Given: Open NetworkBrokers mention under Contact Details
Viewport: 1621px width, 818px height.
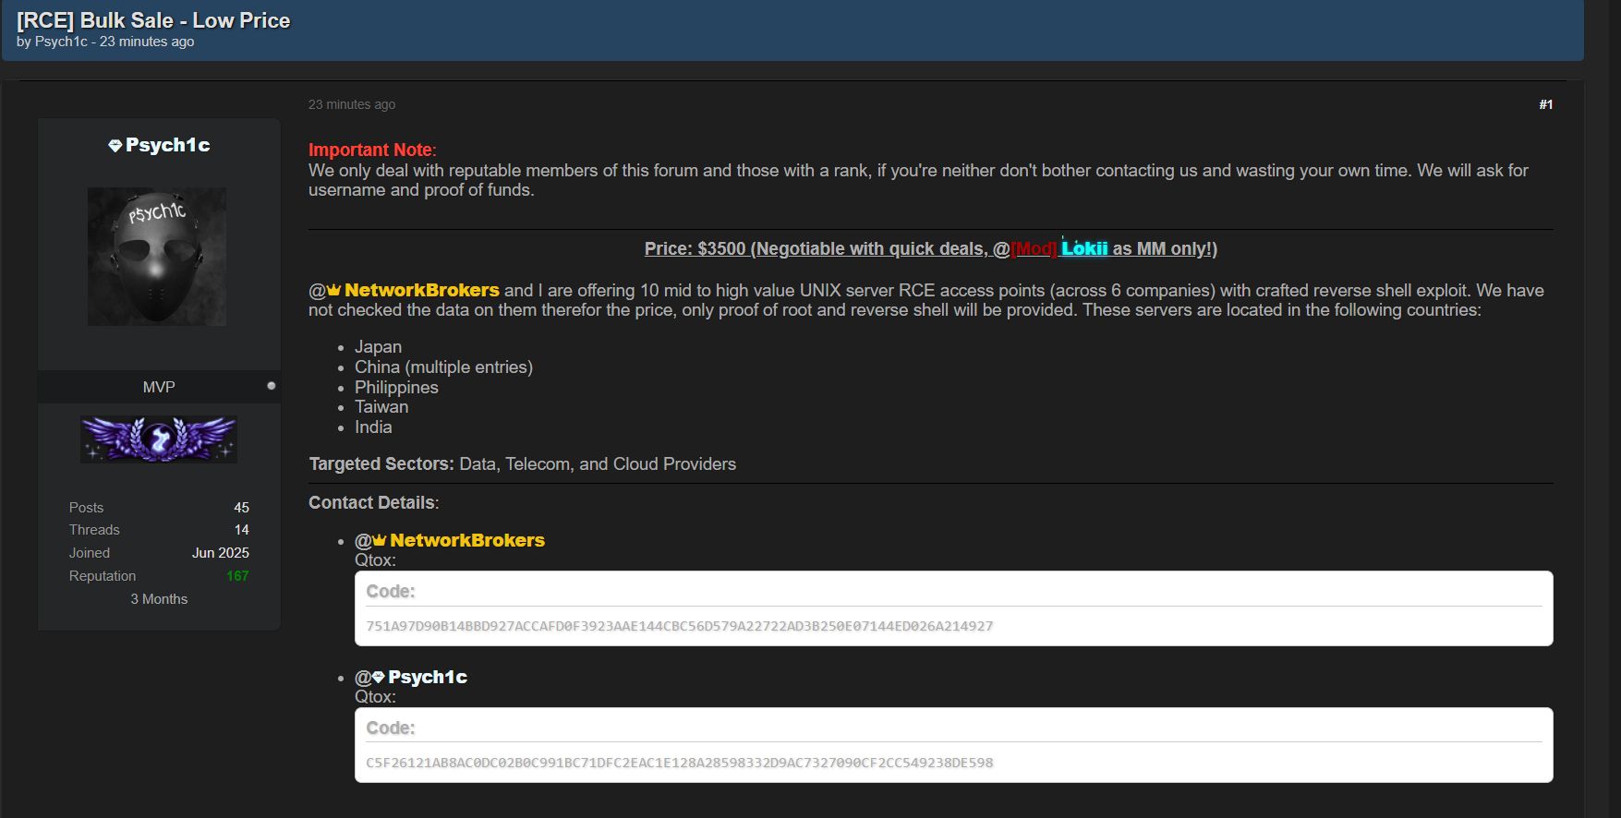Looking at the screenshot, I should click(466, 541).
